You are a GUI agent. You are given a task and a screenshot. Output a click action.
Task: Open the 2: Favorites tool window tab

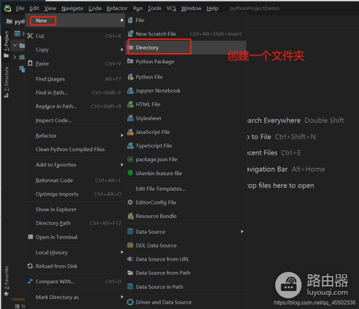point(6,281)
